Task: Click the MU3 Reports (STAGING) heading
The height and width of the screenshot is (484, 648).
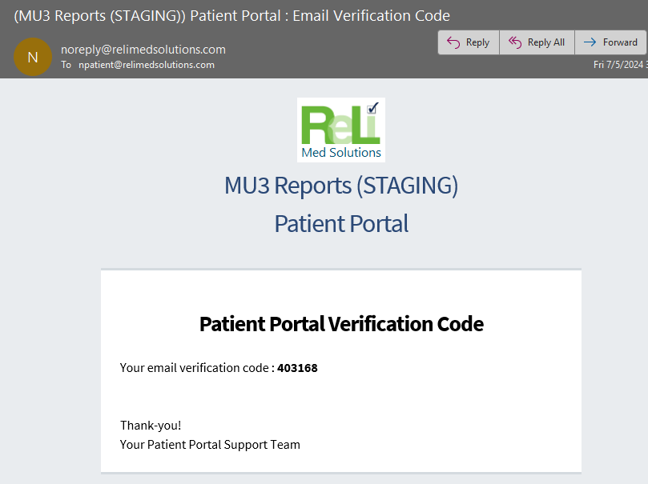Action: coord(341,186)
